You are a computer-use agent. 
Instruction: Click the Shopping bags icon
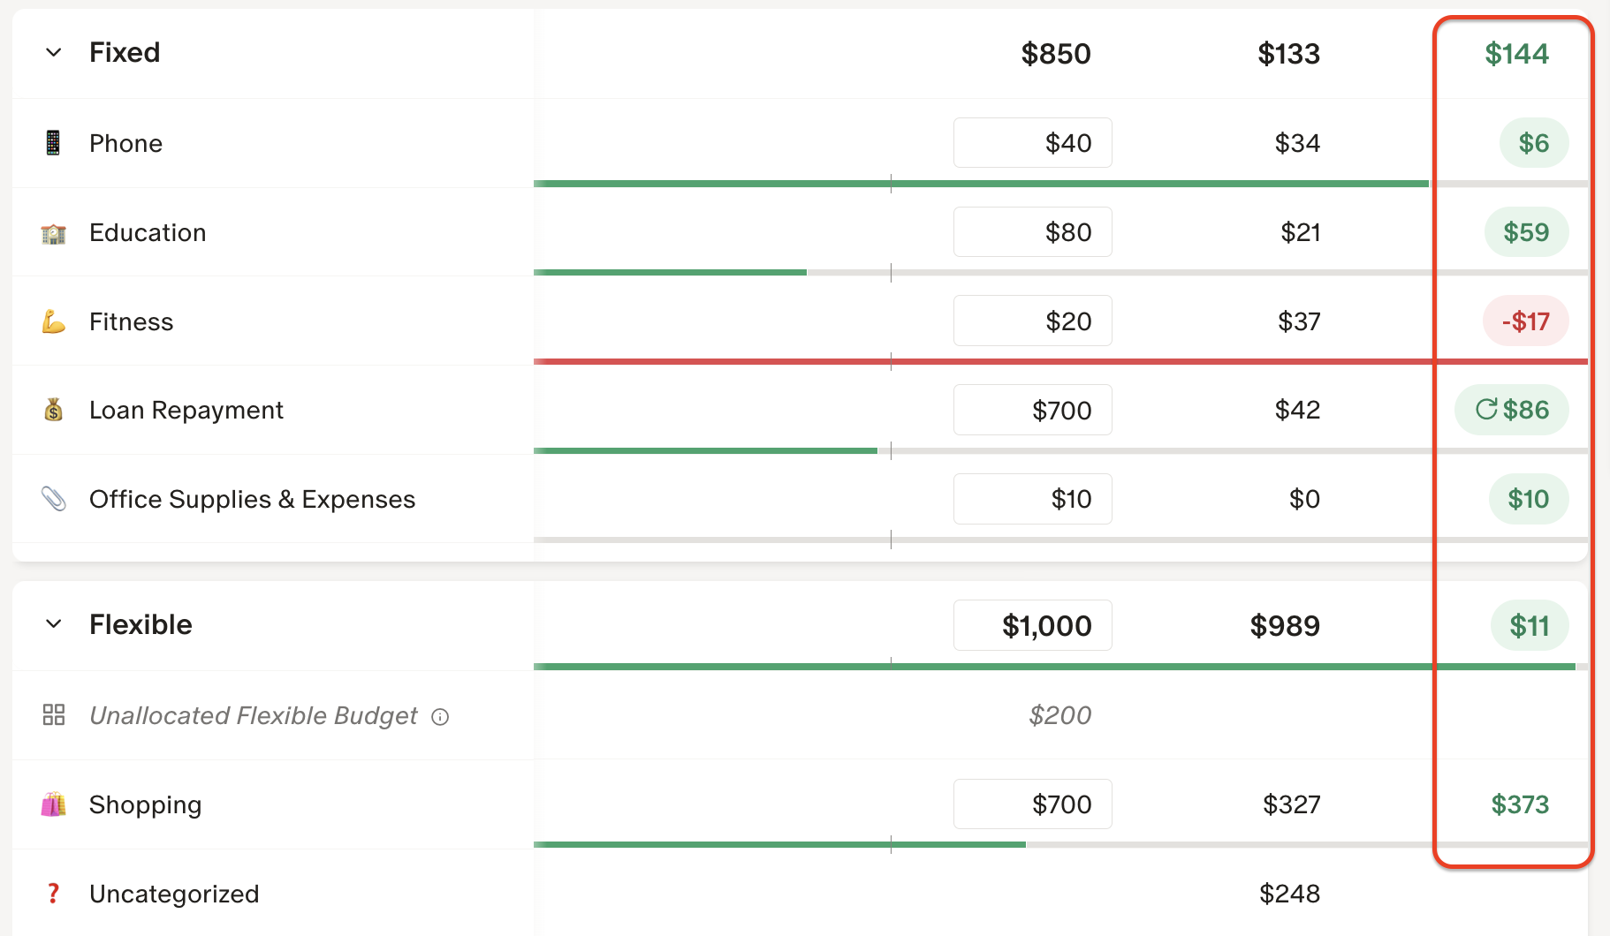pyautogui.click(x=53, y=804)
